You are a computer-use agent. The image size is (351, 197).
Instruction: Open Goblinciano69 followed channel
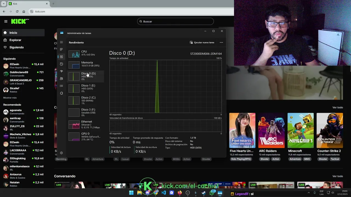[x=23, y=74]
